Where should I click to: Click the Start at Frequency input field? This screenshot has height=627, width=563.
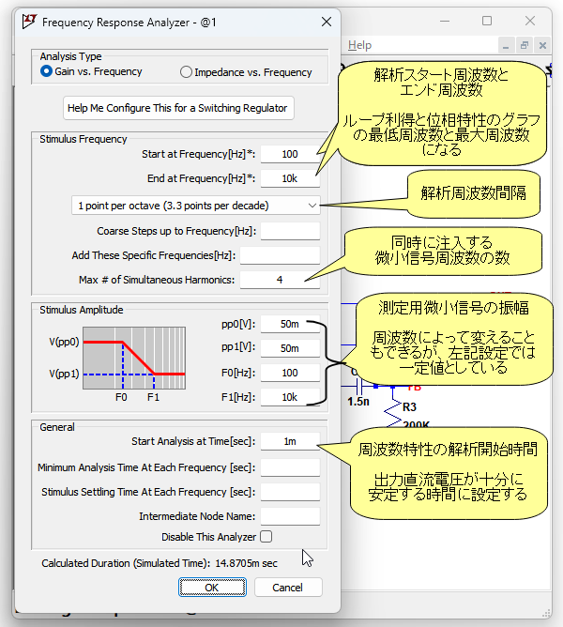point(290,154)
